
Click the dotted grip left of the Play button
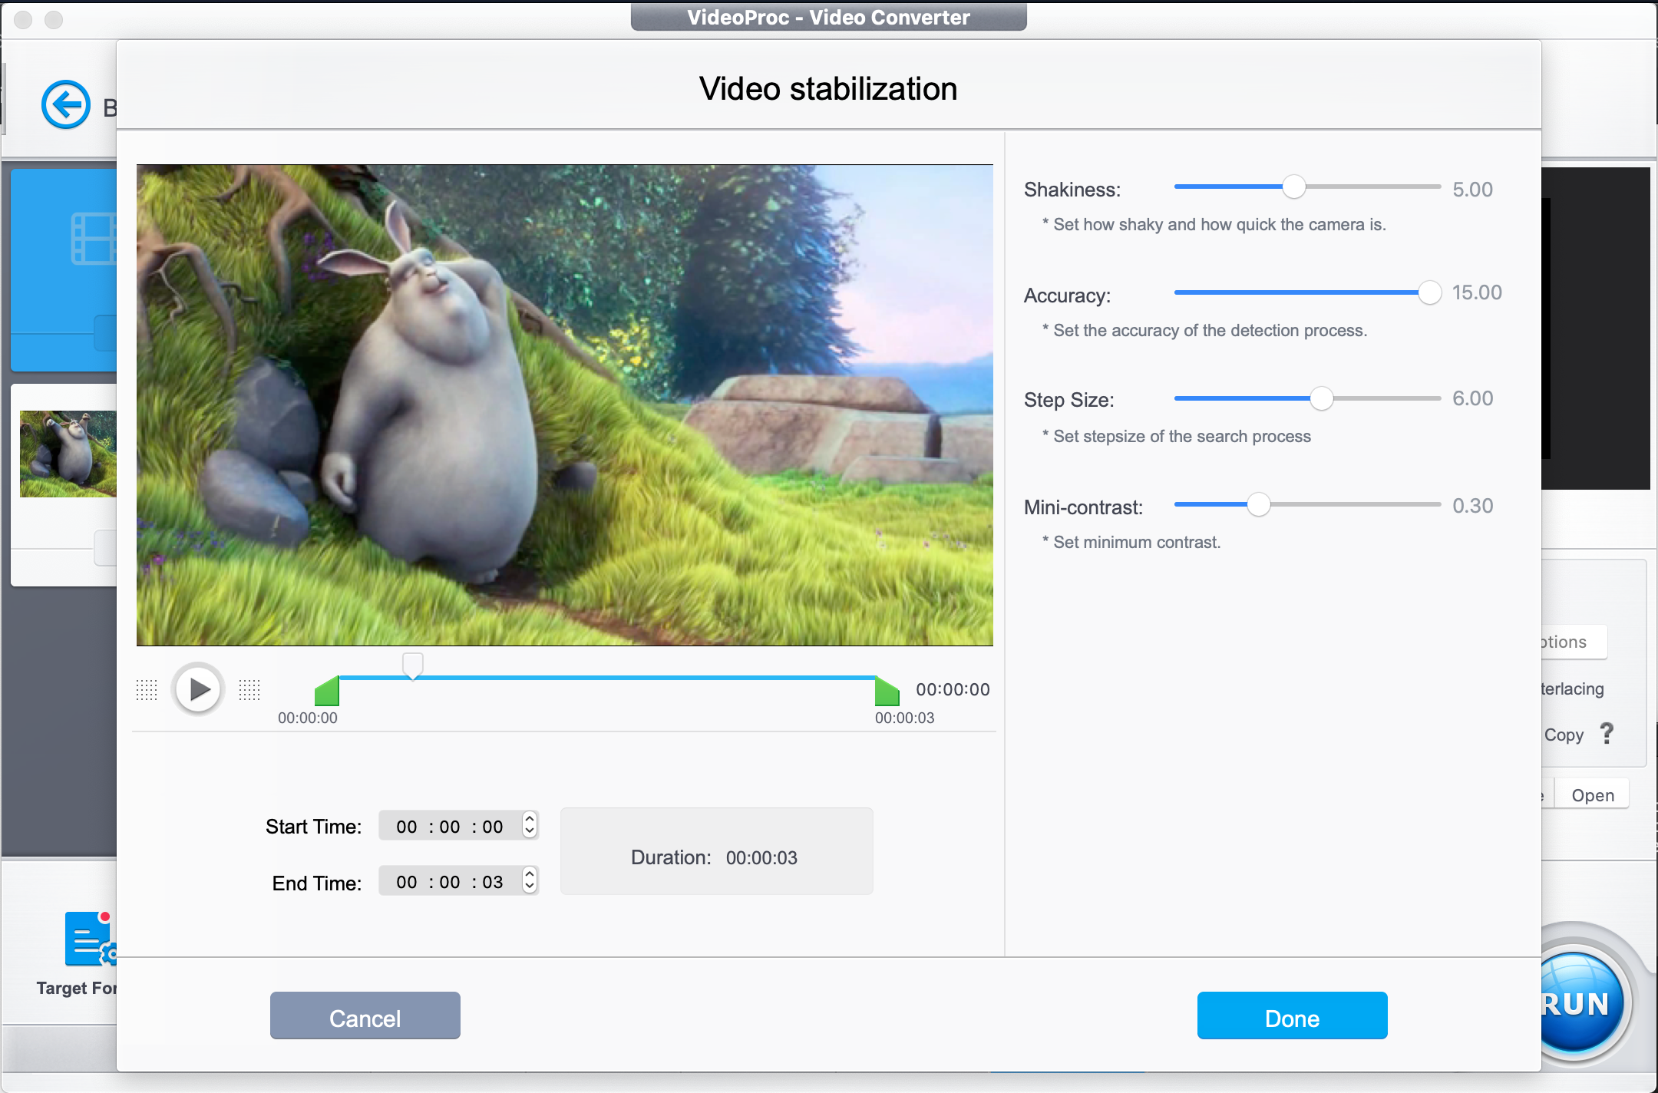pyautogui.click(x=147, y=690)
